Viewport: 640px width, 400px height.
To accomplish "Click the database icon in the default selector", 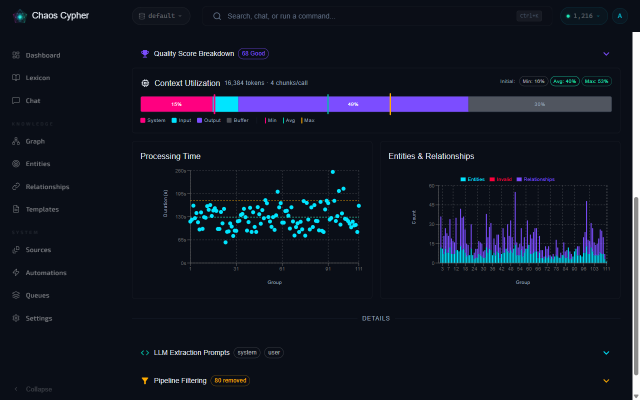I will tap(141, 16).
